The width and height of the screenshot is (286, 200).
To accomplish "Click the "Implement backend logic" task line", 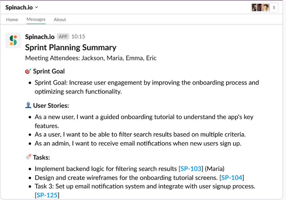I will click(x=130, y=168).
